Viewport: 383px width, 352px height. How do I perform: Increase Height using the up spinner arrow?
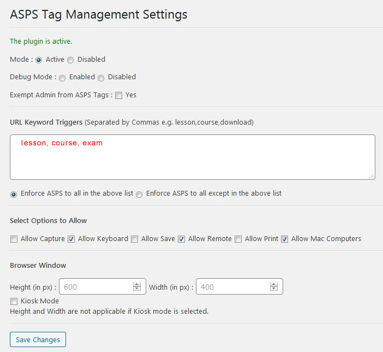pyautogui.click(x=137, y=284)
